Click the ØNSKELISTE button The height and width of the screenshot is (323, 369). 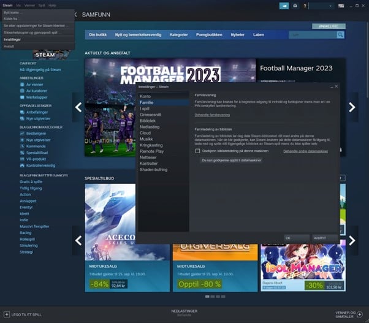click(329, 26)
